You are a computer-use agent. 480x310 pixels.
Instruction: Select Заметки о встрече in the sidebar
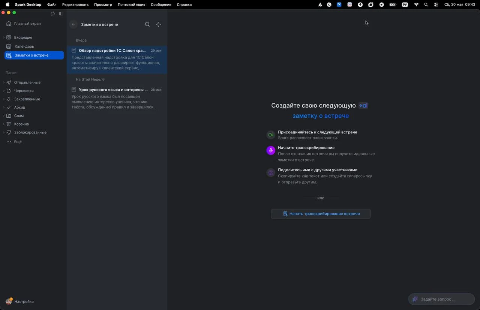pos(34,55)
